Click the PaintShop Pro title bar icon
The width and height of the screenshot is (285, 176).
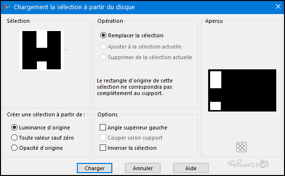click(x=7, y=7)
